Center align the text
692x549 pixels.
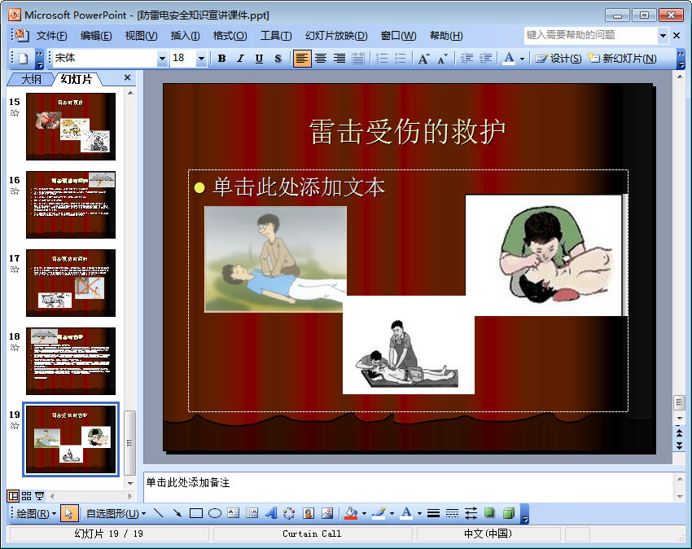click(321, 59)
